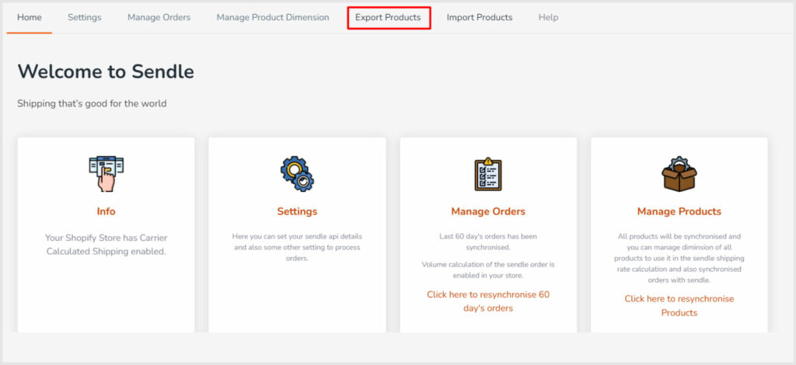The width and height of the screenshot is (796, 365).
Task: Select the Export Products tab
Action: 388,17
